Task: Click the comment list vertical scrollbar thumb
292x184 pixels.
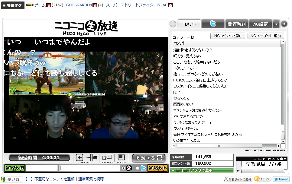Action: [x=283, y=132]
